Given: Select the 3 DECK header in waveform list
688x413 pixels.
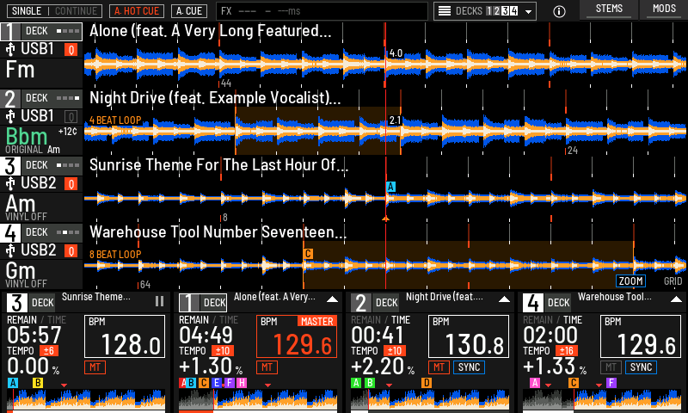Looking at the screenshot, I should pos(41,165).
